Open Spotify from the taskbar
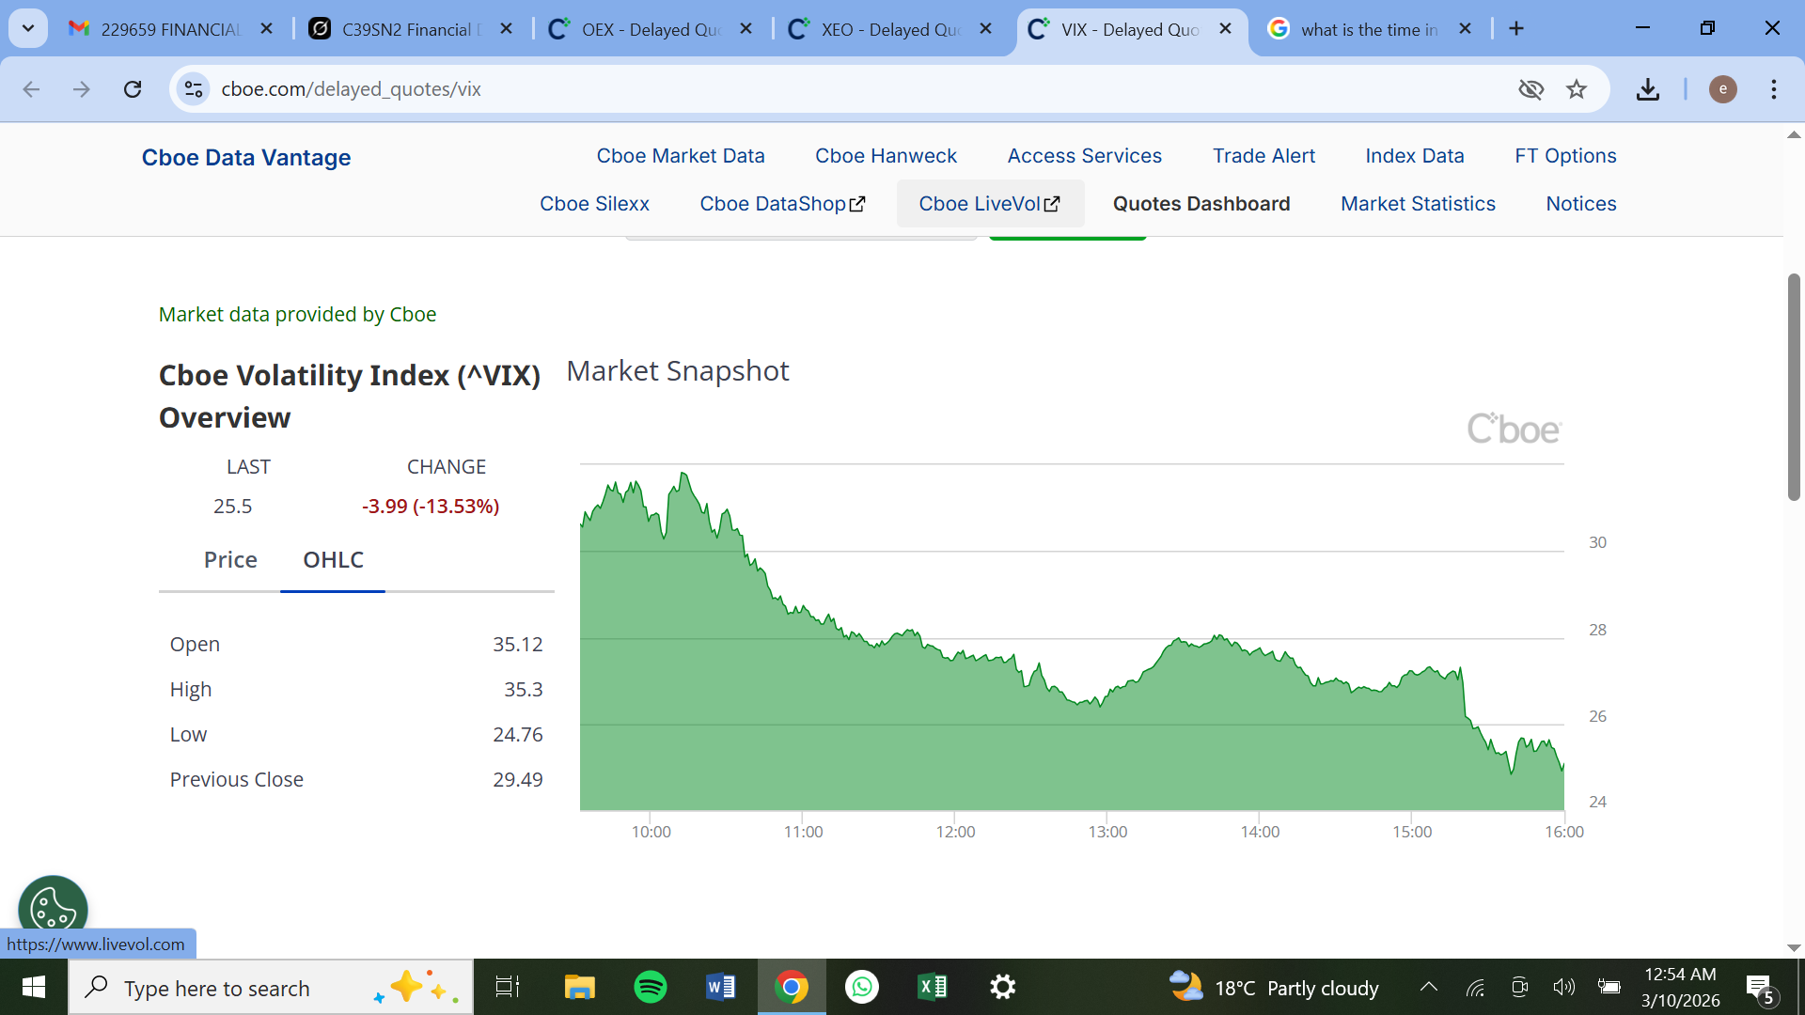The width and height of the screenshot is (1805, 1015). click(x=651, y=987)
